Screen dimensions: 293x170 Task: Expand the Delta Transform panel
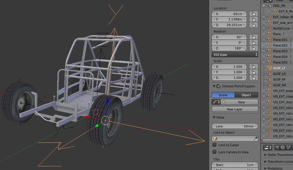click(x=265, y=155)
